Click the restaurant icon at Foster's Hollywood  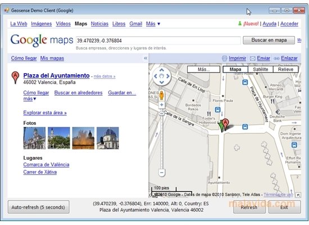(x=209, y=114)
